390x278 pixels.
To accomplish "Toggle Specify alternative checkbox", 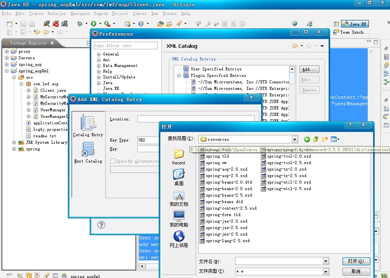I will [113, 161].
